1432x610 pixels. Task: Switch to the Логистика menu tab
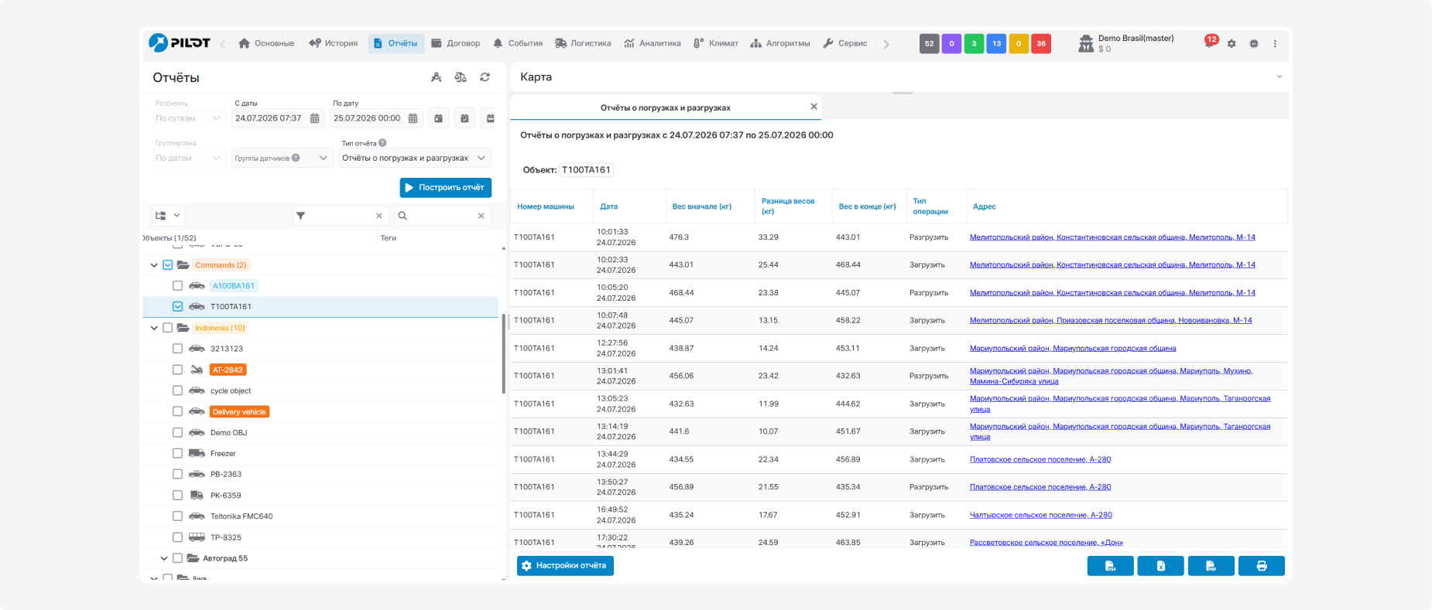583,43
